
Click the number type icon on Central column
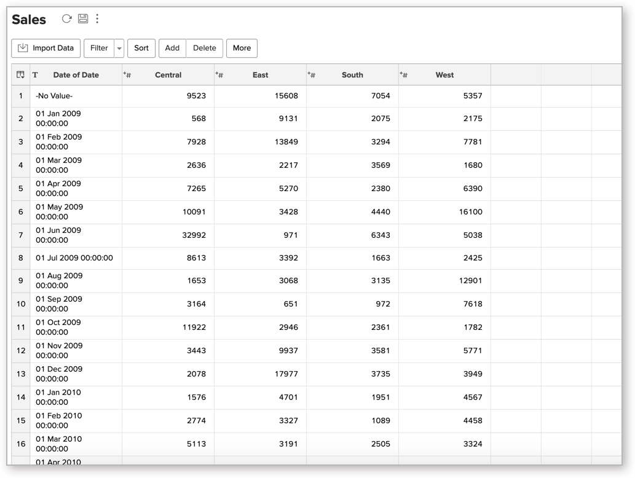coord(127,75)
